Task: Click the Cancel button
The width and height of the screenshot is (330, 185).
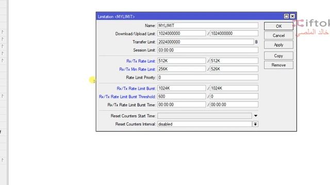Action: [278, 35]
